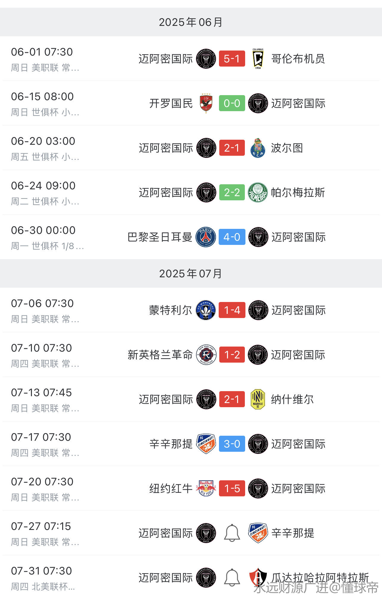This screenshot has height=598, width=382.
Task: Open the 5-1 score against 哥伦布机员
Action: (232, 59)
